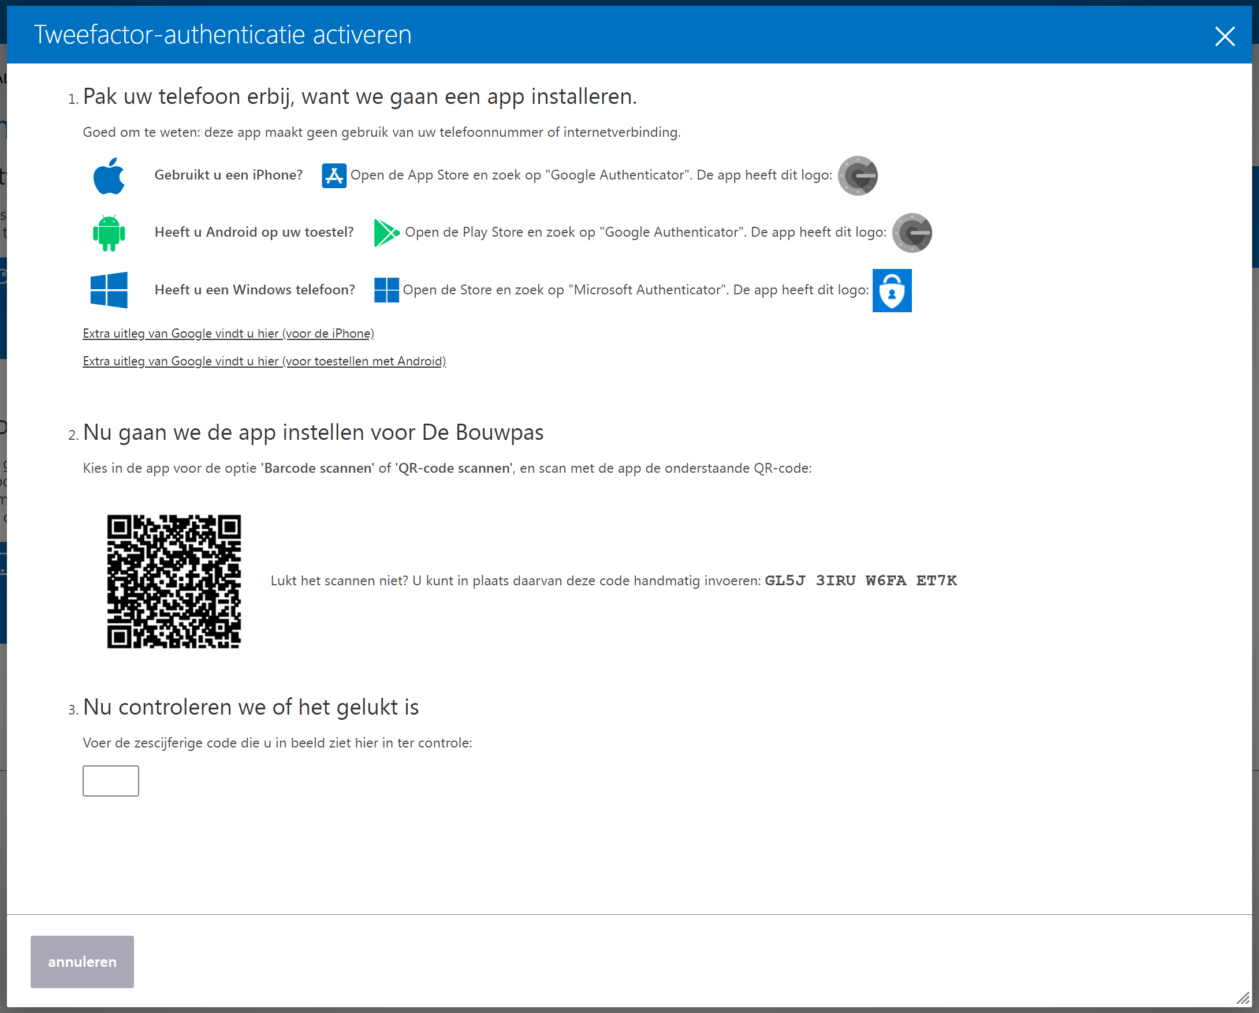Click 'Open de App Store en zoek' instruction
The image size is (1259, 1013).
coord(591,175)
